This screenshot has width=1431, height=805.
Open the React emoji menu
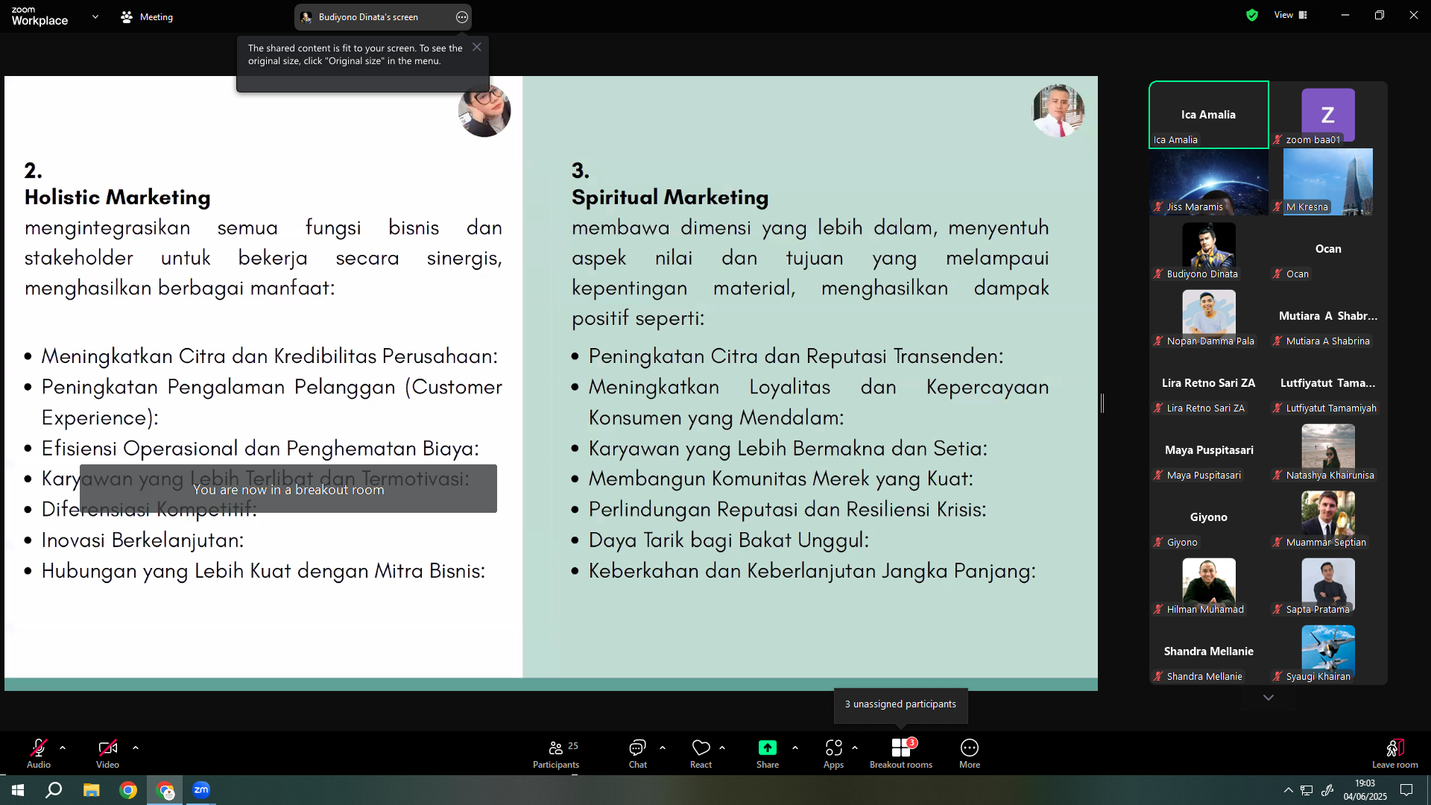[701, 753]
